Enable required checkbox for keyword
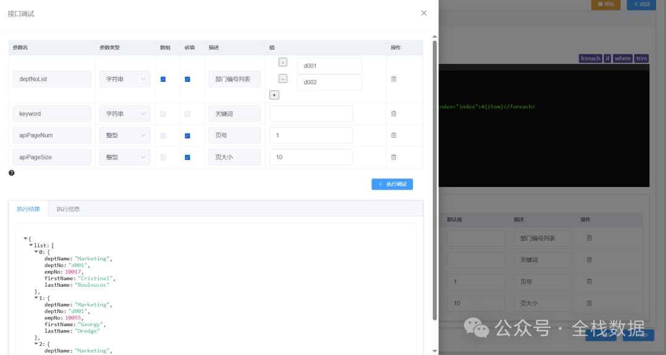Screen dimensions: 666x355 click(x=187, y=114)
